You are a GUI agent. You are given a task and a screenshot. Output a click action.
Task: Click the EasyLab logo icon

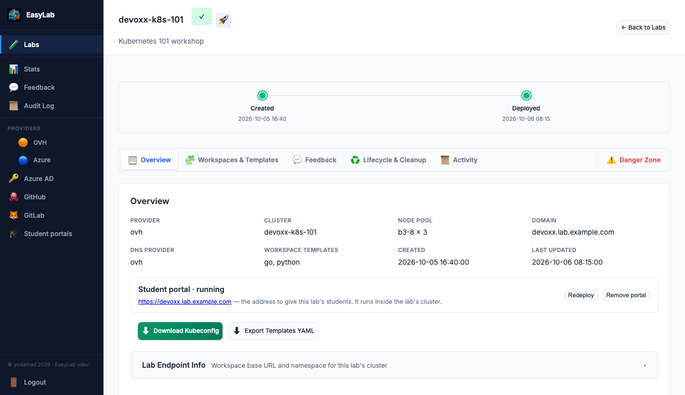14,15
